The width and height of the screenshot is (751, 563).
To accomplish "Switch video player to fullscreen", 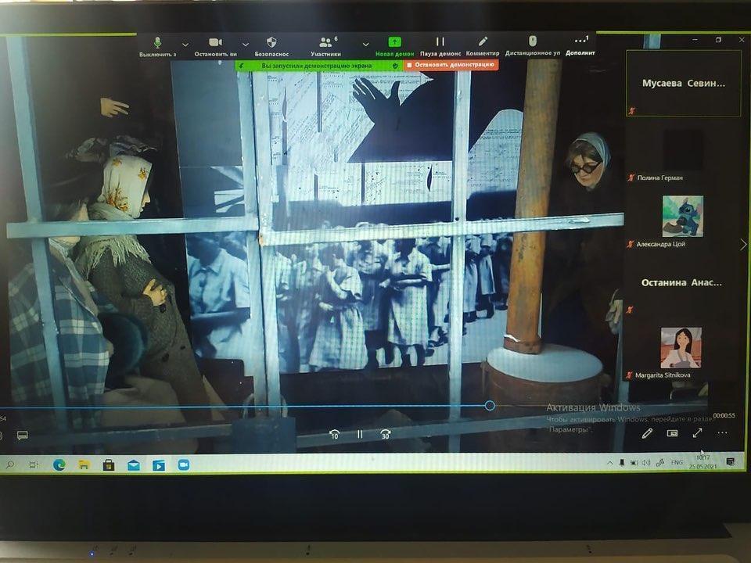I will tap(697, 433).
